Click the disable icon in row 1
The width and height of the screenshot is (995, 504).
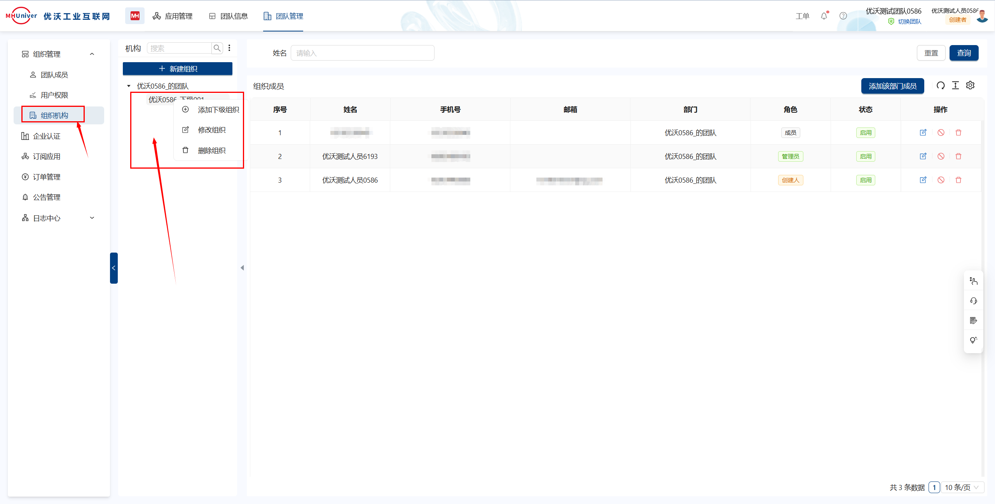coord(941,133)
